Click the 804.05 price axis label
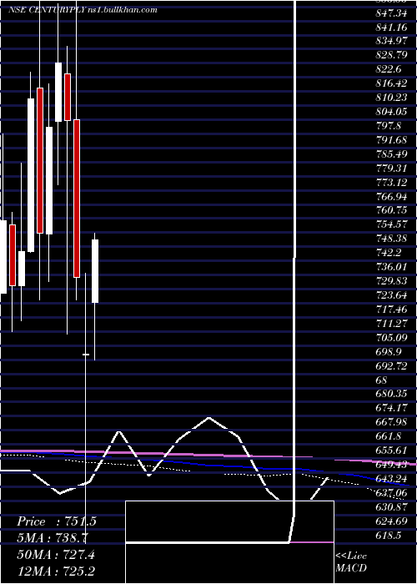This screenshot has height=584, width=417. coord(391,112)
